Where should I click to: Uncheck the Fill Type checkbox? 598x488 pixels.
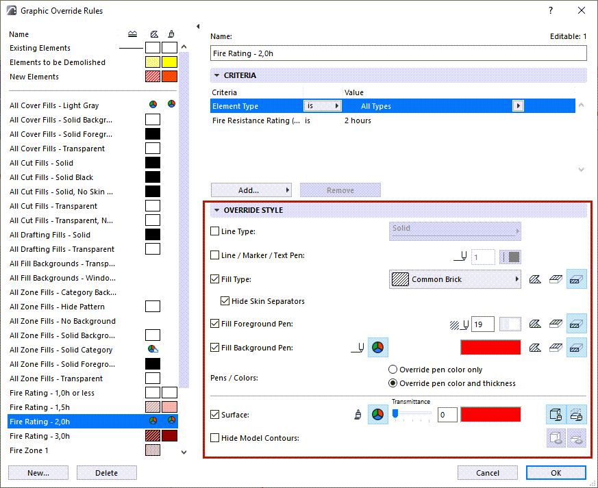click(x=214, y=279)
